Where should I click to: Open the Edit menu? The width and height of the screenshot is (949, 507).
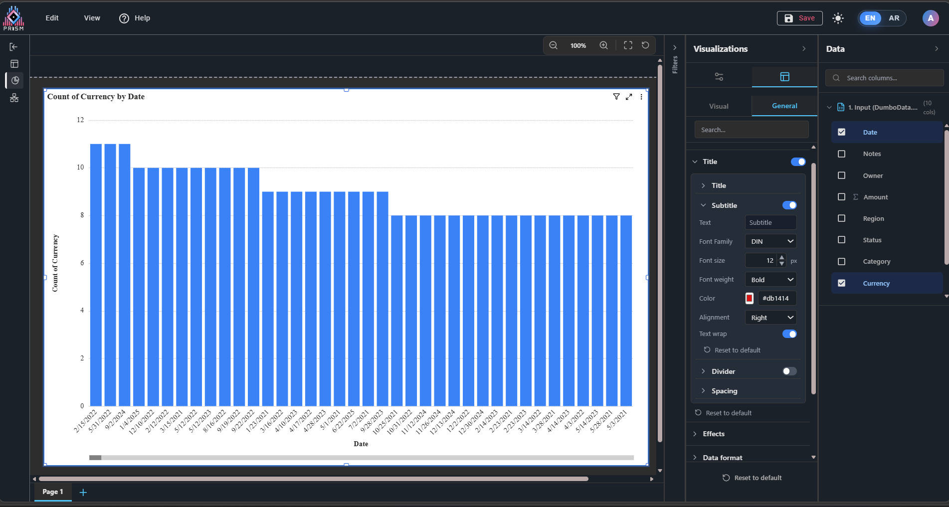pyautogui.click(x=52, y=18)
